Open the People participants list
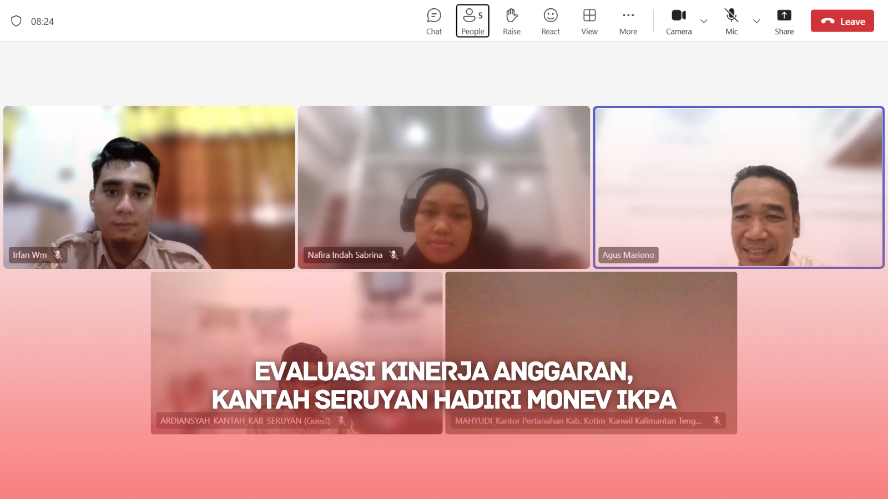888x499 pixels. click(x=472, y=22)
